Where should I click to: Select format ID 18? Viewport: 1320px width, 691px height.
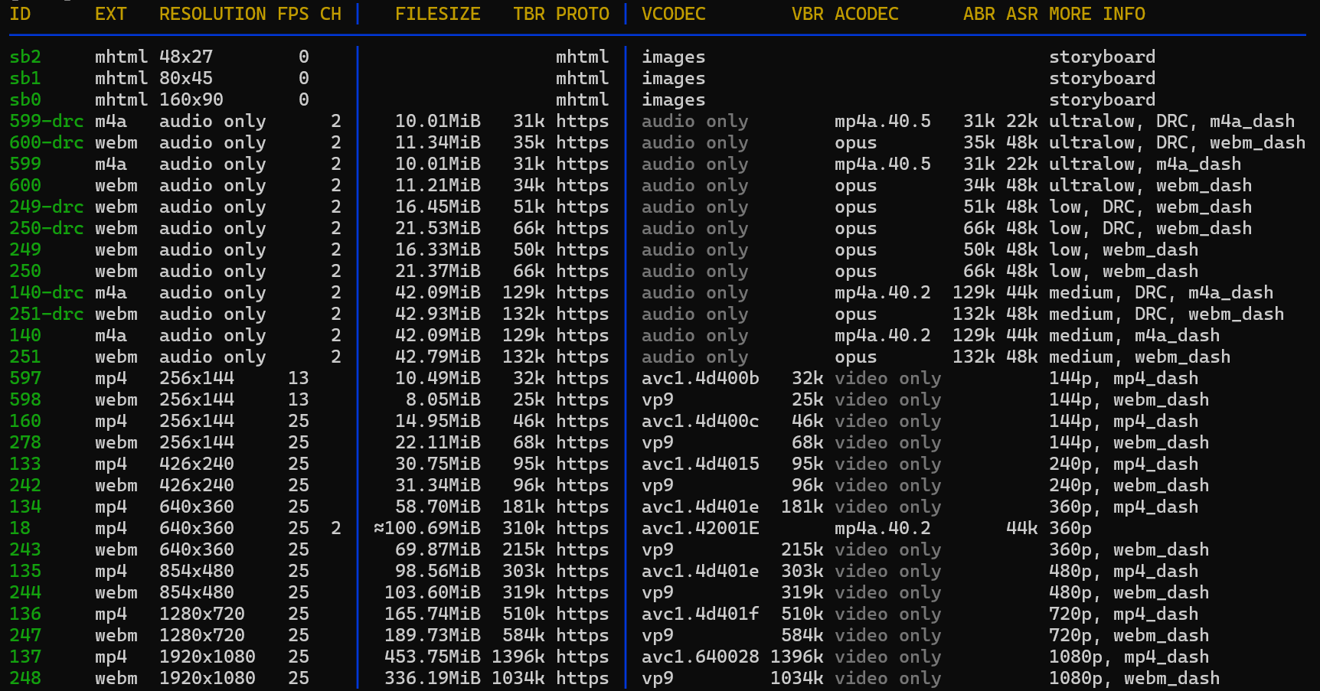click(x=20, y=528)
